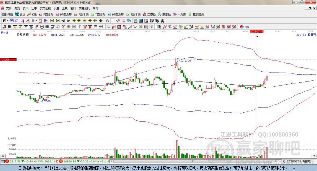
Task: Open the 9P四方形 tool
Action: (x=64, y=15)
